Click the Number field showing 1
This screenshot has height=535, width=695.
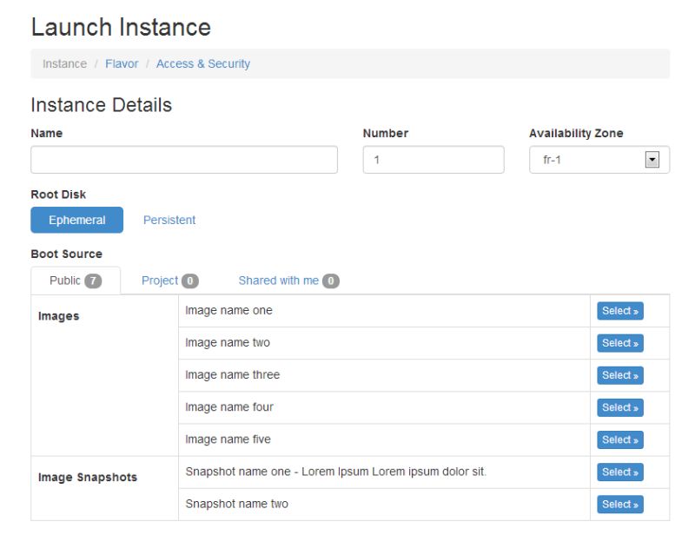434,159
